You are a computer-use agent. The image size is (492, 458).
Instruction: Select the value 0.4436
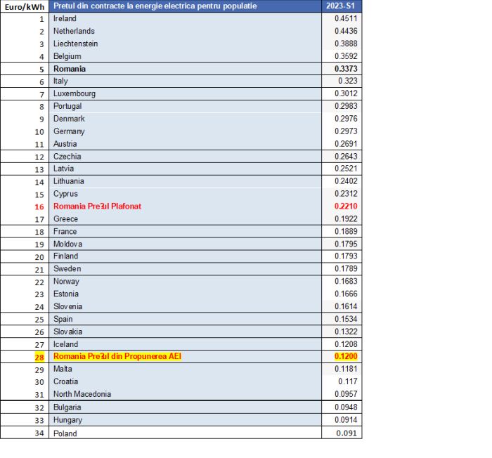(346, 31)
